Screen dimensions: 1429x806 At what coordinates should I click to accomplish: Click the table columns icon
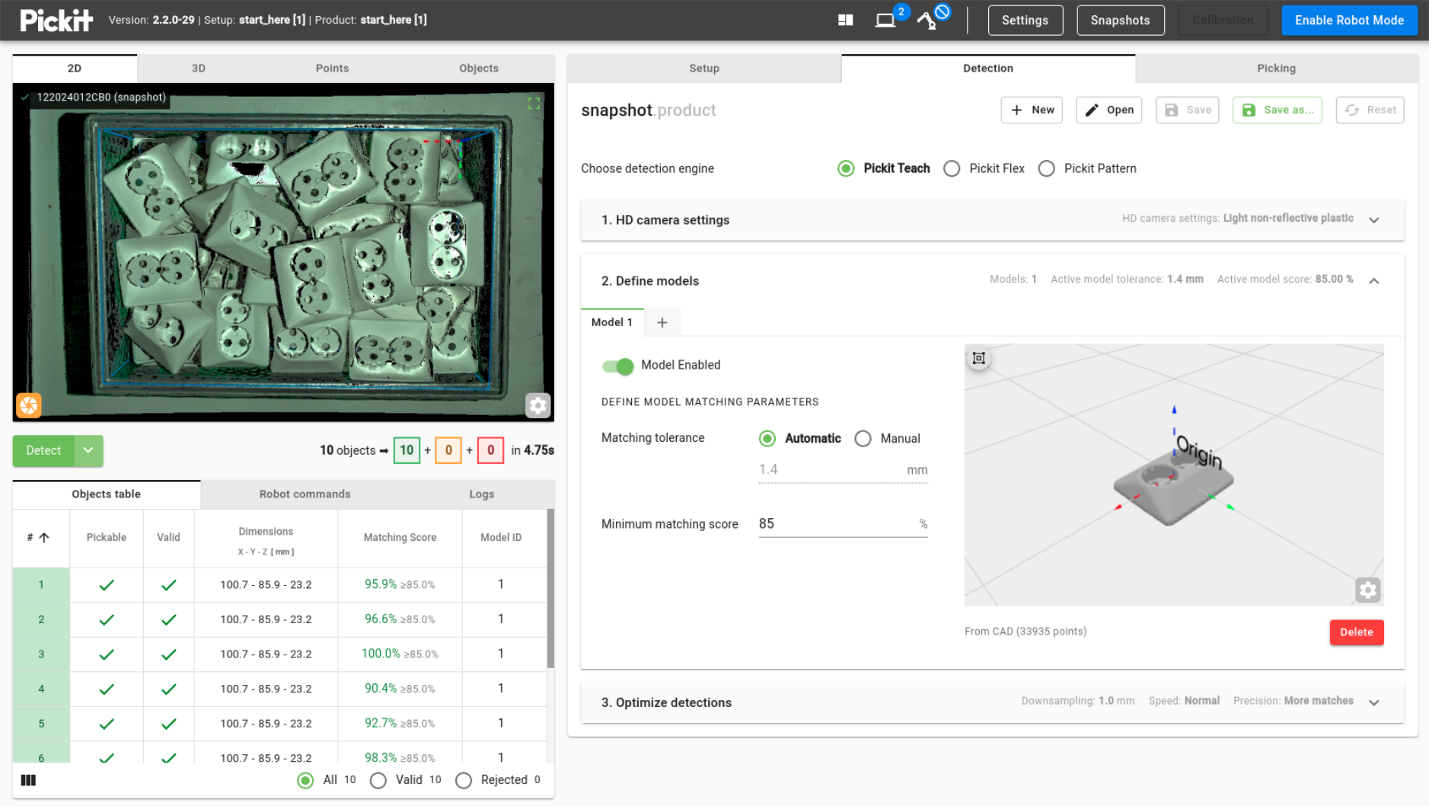(x=28, y=780)
